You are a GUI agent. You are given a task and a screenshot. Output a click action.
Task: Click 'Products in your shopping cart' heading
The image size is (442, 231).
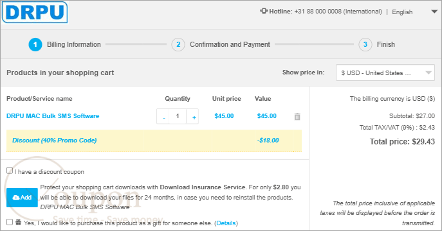point(60,73)
